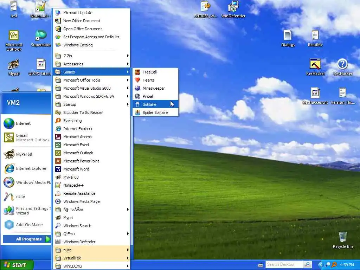Click All Programs in Start menu
Image resolution: width=360 pixels, height=270 pixels.
coord(27,239)
